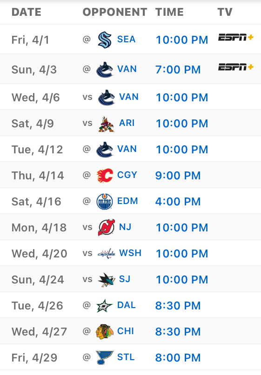Click the Arizona Coyotes logo

click(x=107, y=124)
